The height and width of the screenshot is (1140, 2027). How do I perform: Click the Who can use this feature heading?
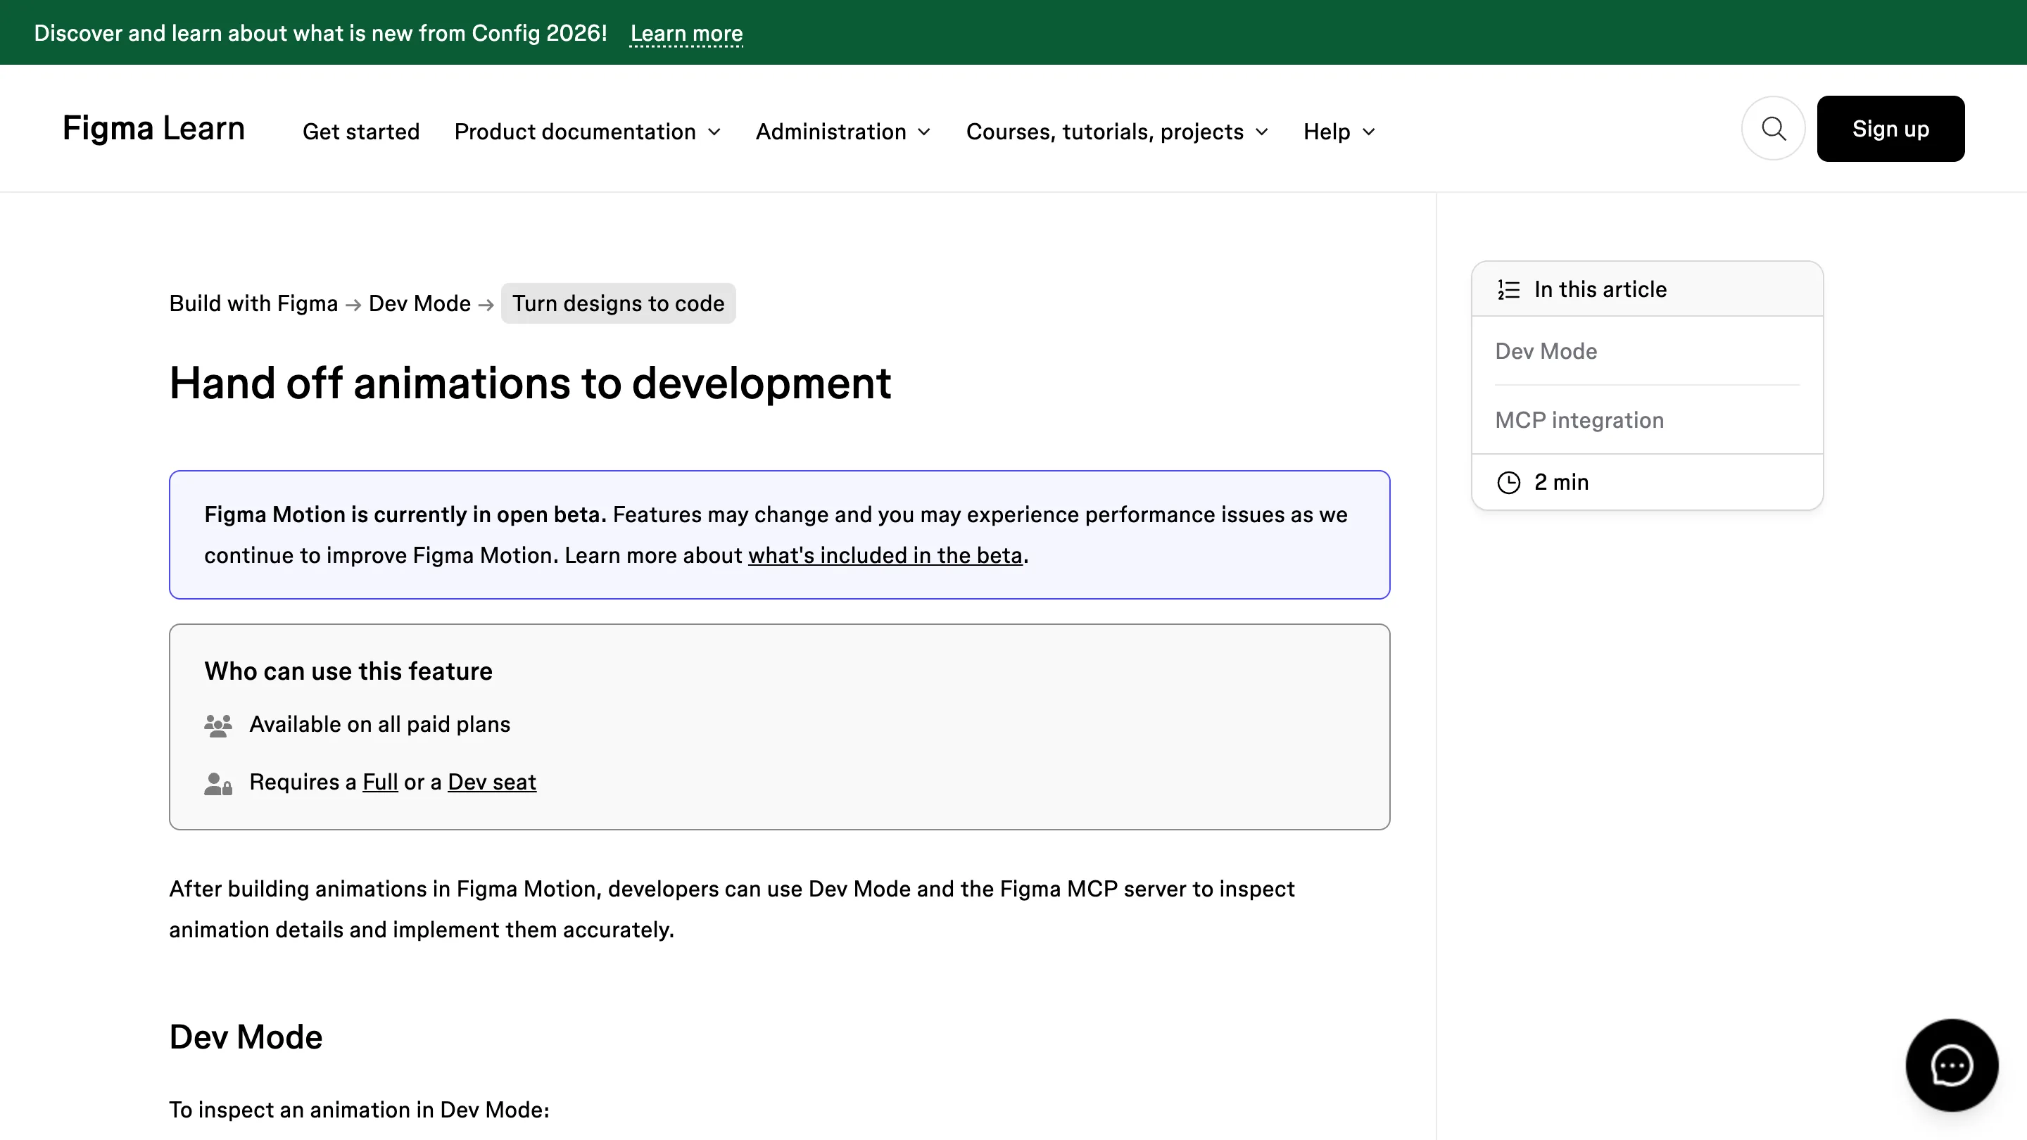pyautogui.click(x=348, y=671)
